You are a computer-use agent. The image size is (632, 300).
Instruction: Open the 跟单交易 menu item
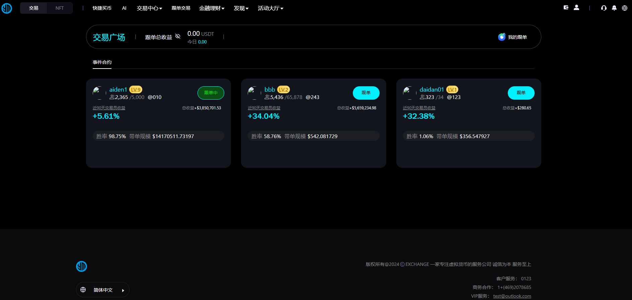point(181,8)
